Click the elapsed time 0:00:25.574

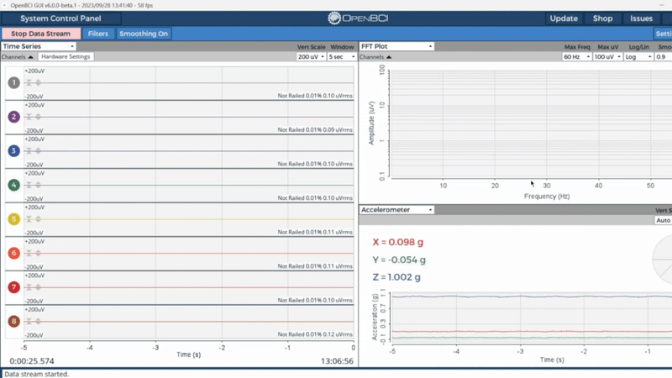point(32,361)
